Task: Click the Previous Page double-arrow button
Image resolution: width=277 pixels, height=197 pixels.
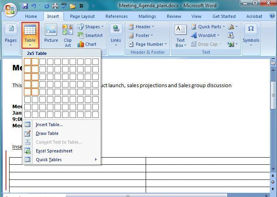Action: pos(273,176)
